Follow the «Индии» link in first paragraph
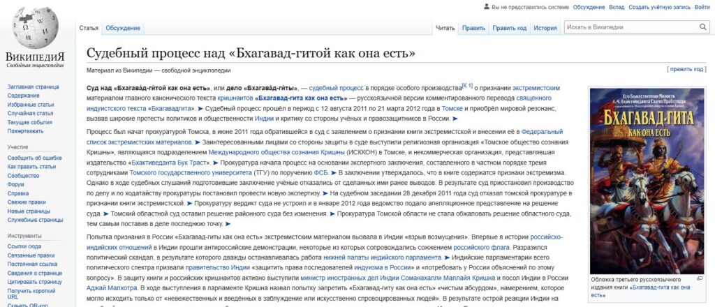This screenshot has height=307, width=715. pyautogui.click(x=264, y=119)
